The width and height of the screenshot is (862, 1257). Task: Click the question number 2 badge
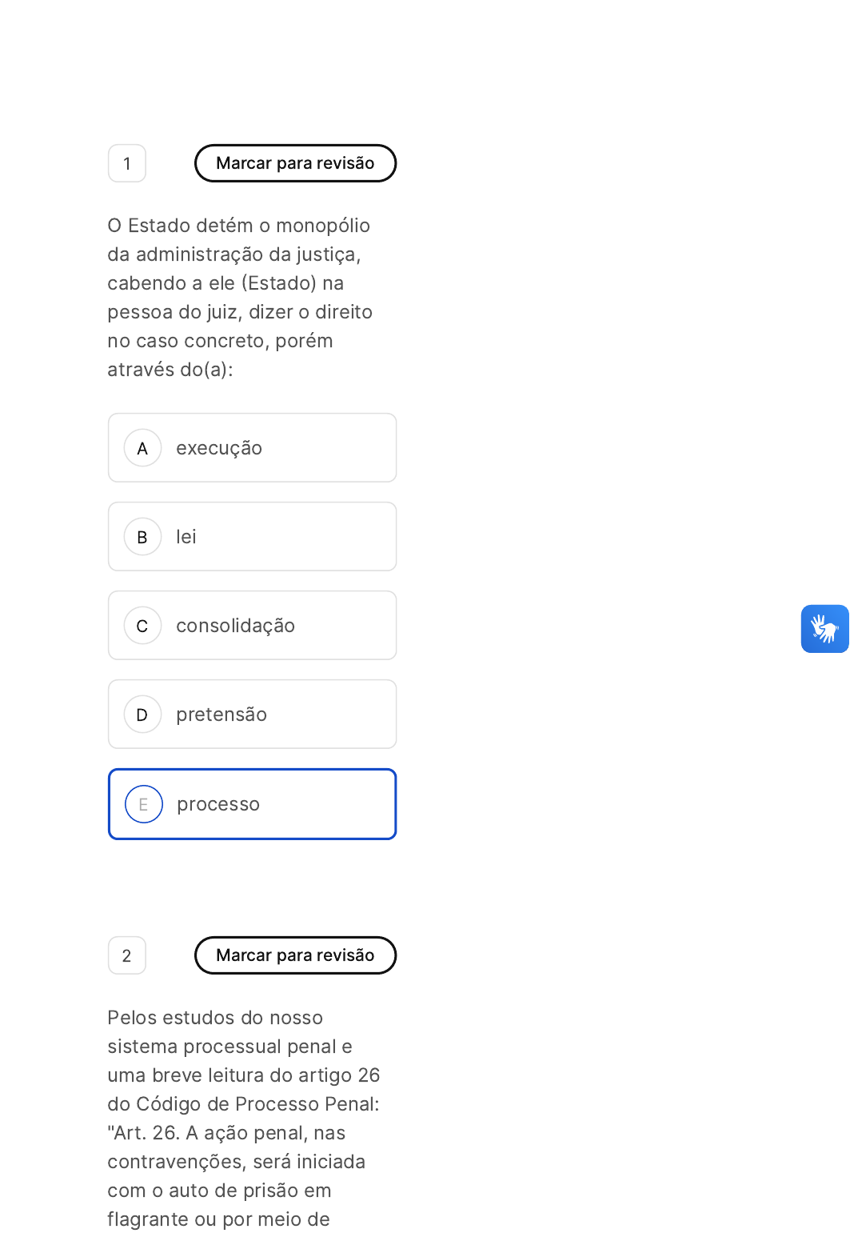127,955
